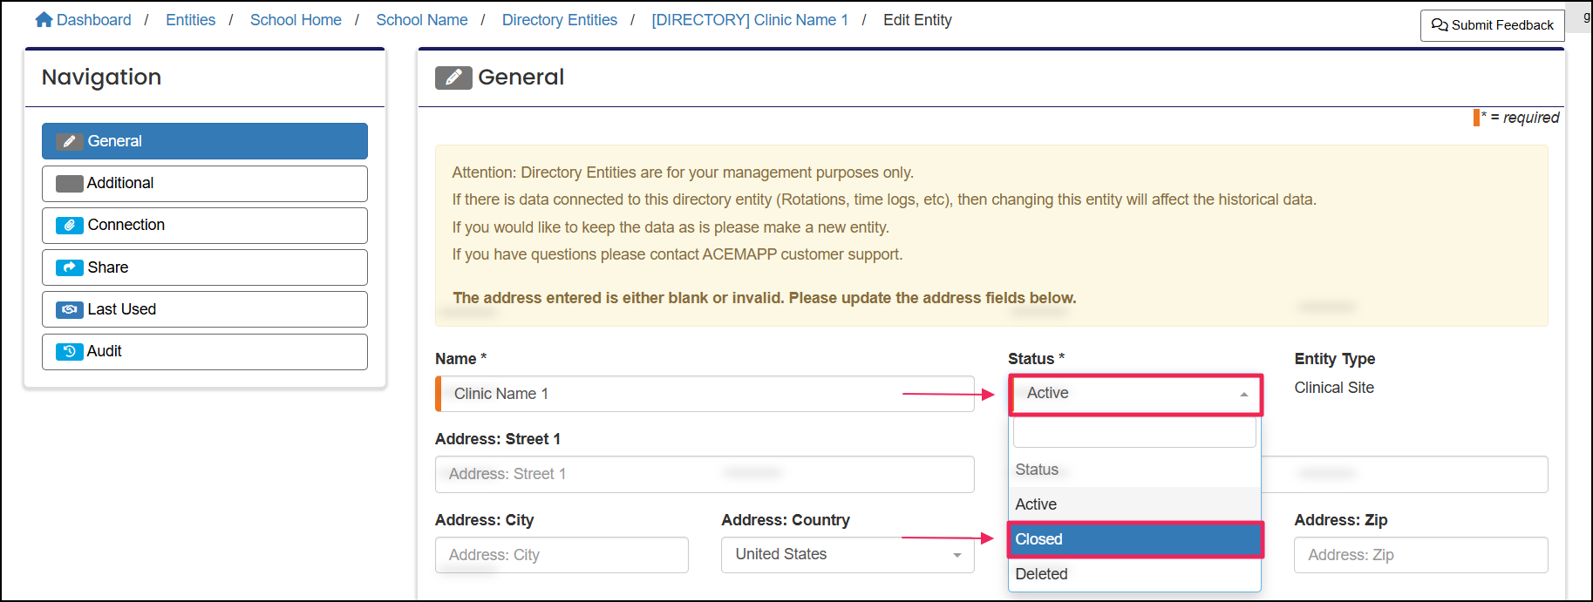Open the Connection navigation section

click(205, 225)
